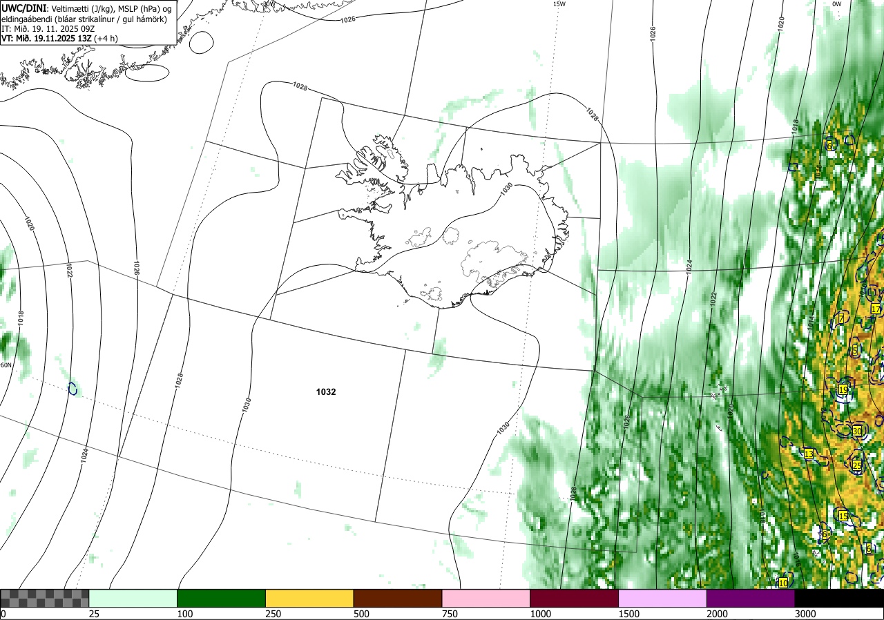The image size is (884, 620).
Task: Click the brown 500–750 legend swatch
Action: 398,598
